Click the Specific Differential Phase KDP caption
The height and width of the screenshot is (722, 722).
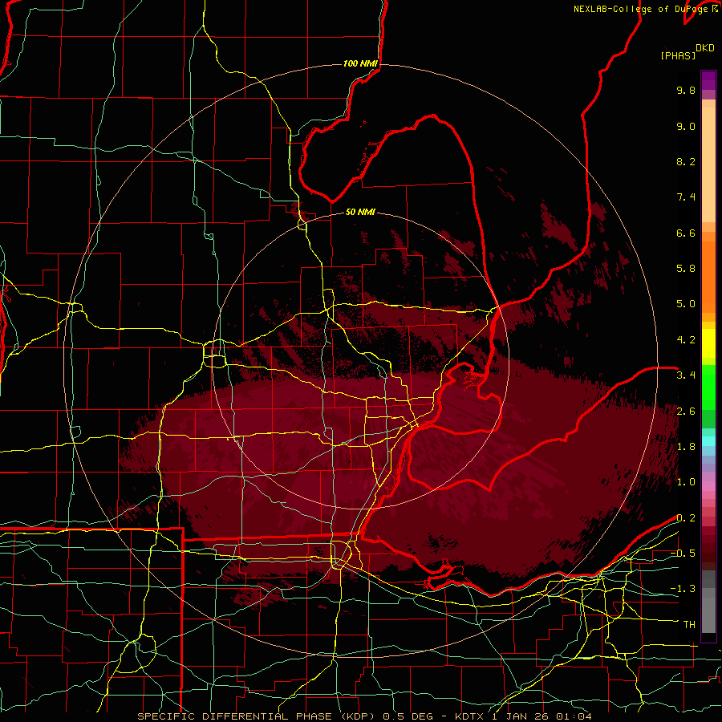point(365,716)
